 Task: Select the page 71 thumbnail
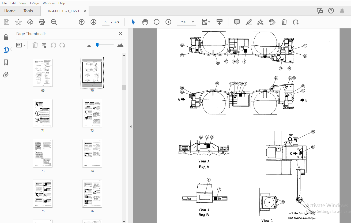(x=43, y=113)
